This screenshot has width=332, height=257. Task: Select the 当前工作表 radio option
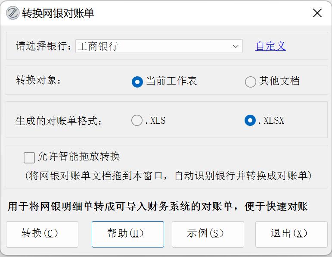coord(137,82)
